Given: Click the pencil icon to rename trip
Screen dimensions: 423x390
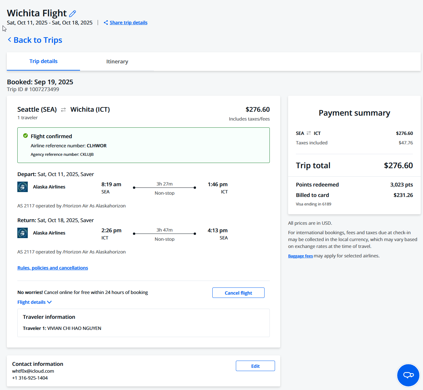Looking at the screenshot, I should point(73,13).
